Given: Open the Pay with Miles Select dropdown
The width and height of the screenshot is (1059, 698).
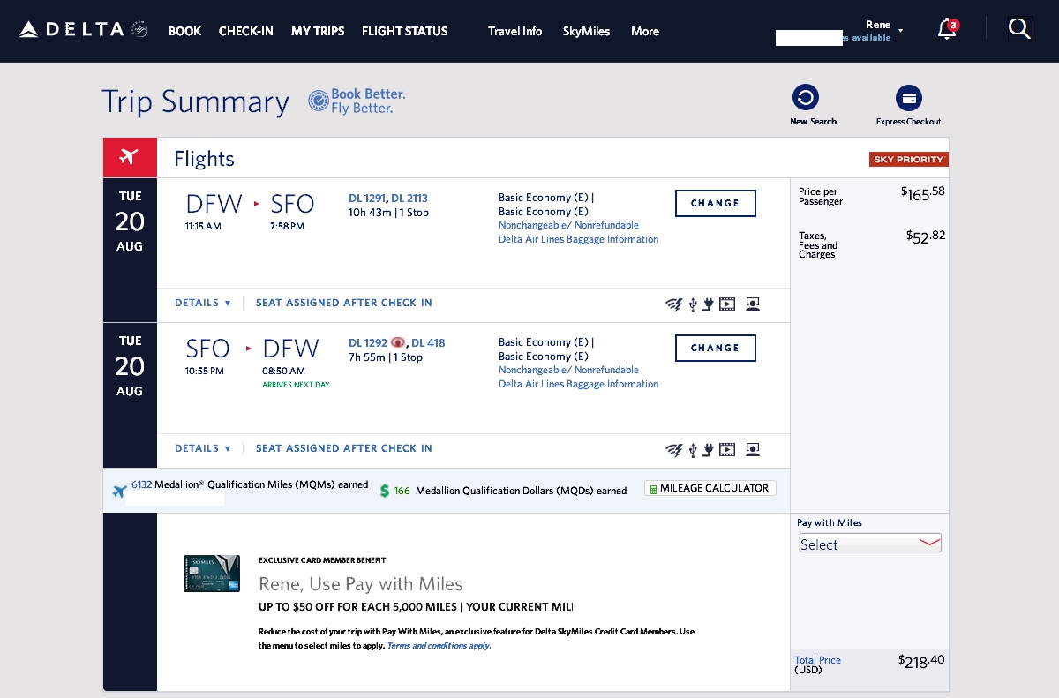Looking at the screenshot, I should tap(869, 543).
